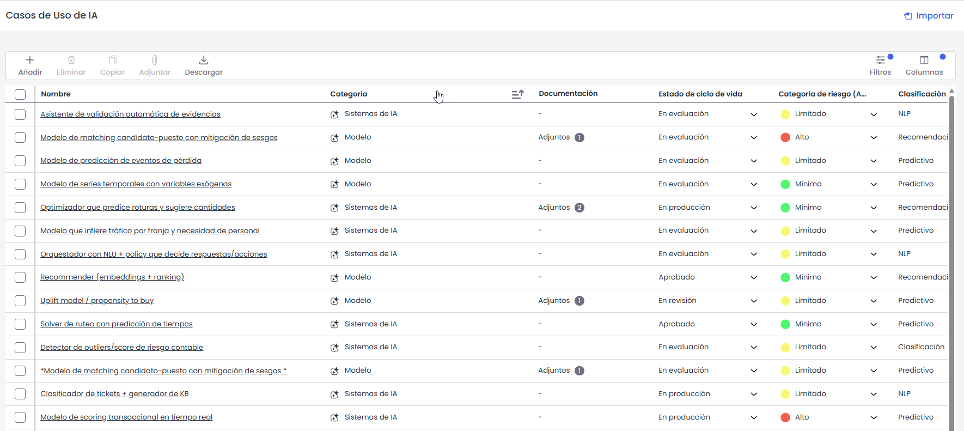The width and height of the screenshot is (964, 431).
Task: Open the Columnas settings icon
Action: coord(924,60)
